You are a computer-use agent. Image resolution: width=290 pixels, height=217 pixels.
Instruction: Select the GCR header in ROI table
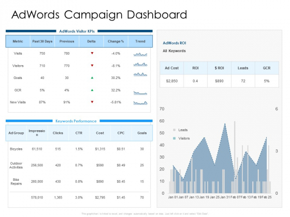click(267, 68)
